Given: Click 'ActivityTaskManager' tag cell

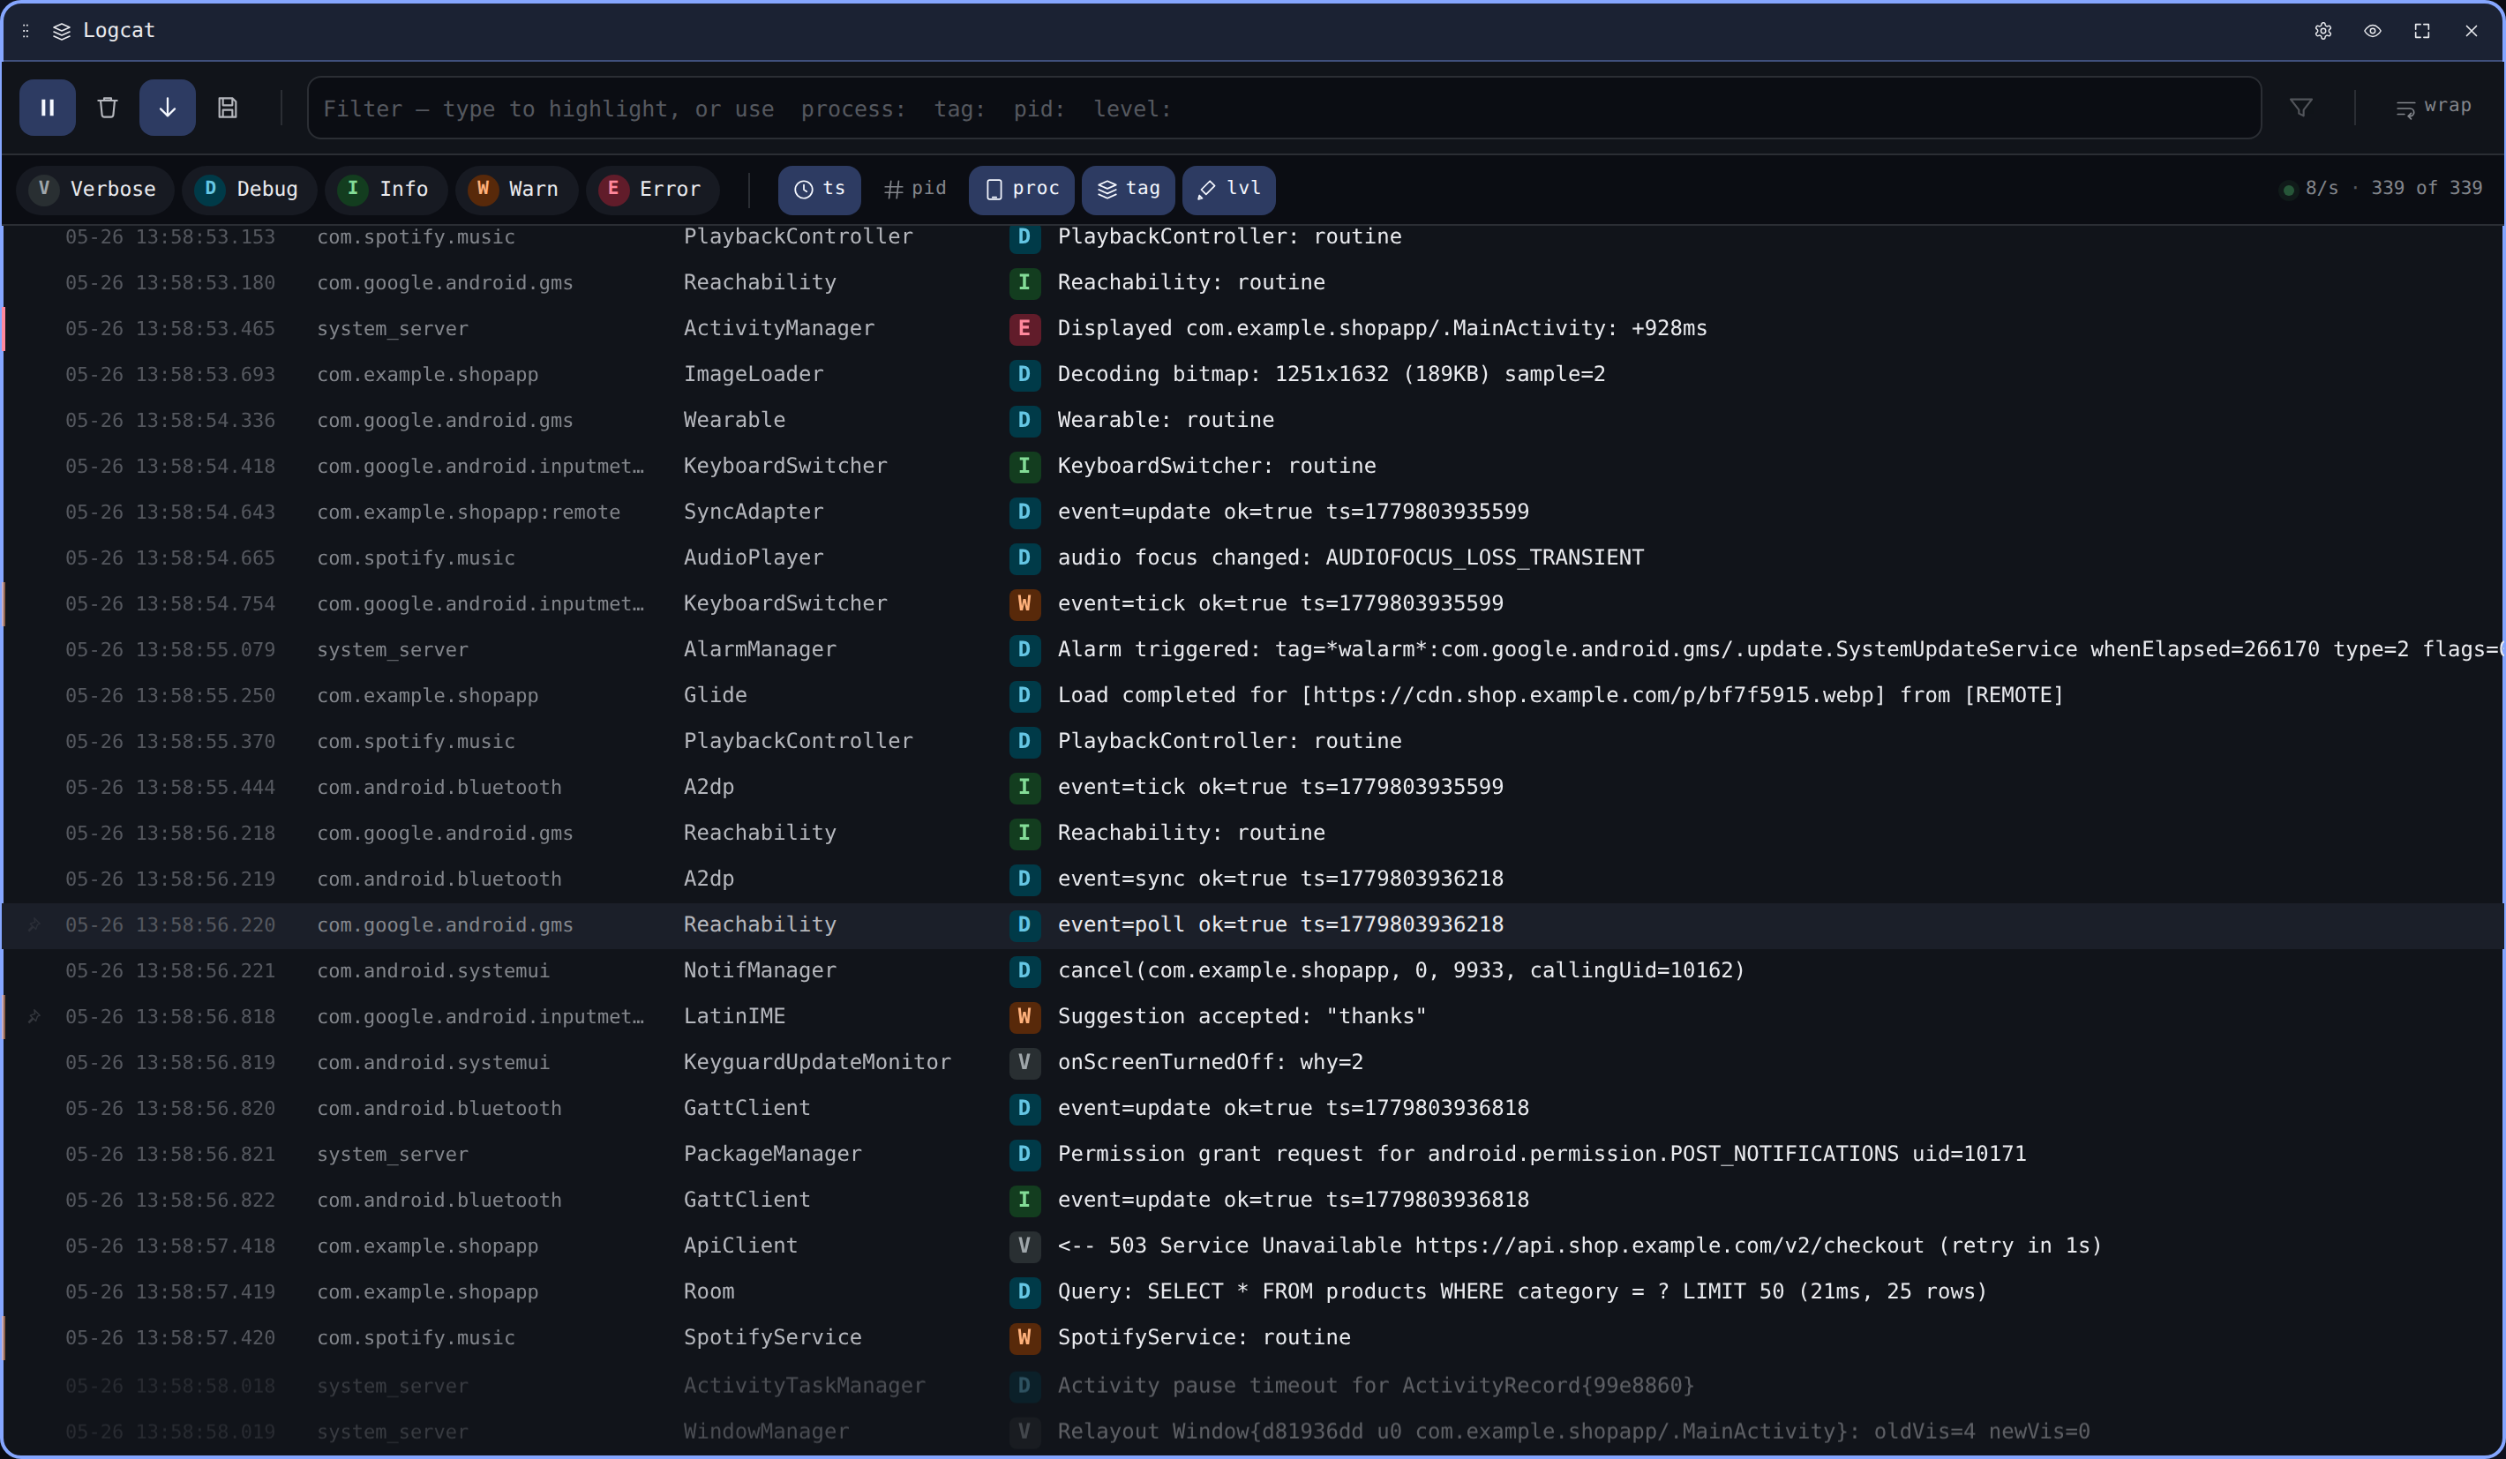Looking at the screenshot, I should coord(805,1386).
